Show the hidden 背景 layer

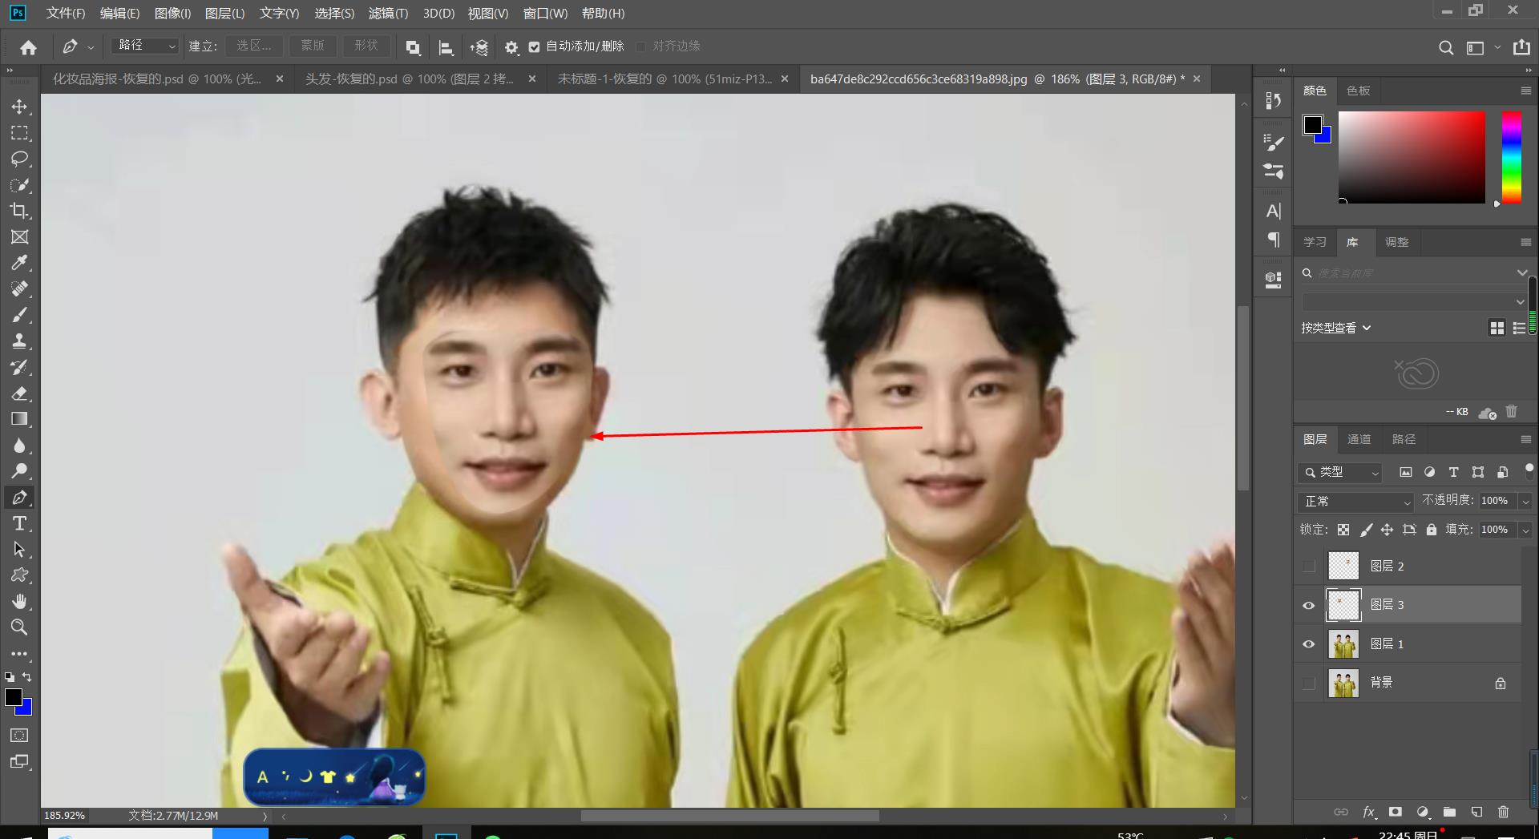tap(1309, 682)
